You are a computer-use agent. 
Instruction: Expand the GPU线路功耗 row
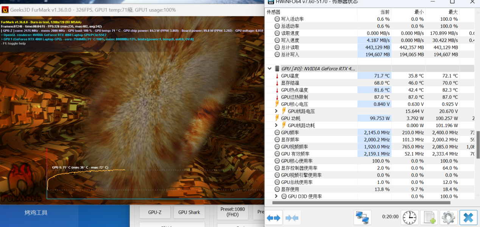pos(276,125)
